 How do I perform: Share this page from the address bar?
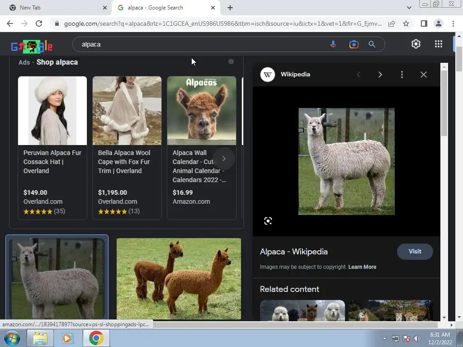[392, 23]
